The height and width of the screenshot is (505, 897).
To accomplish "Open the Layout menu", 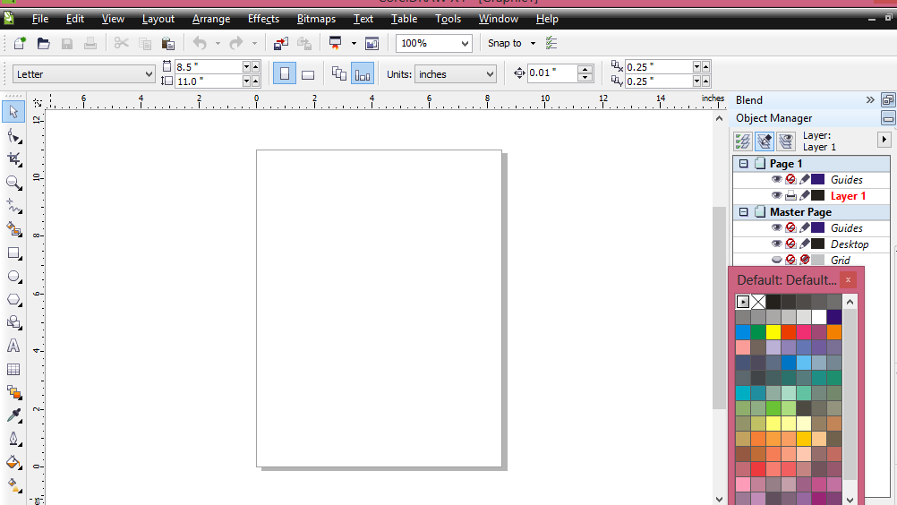I will (158, 19).
